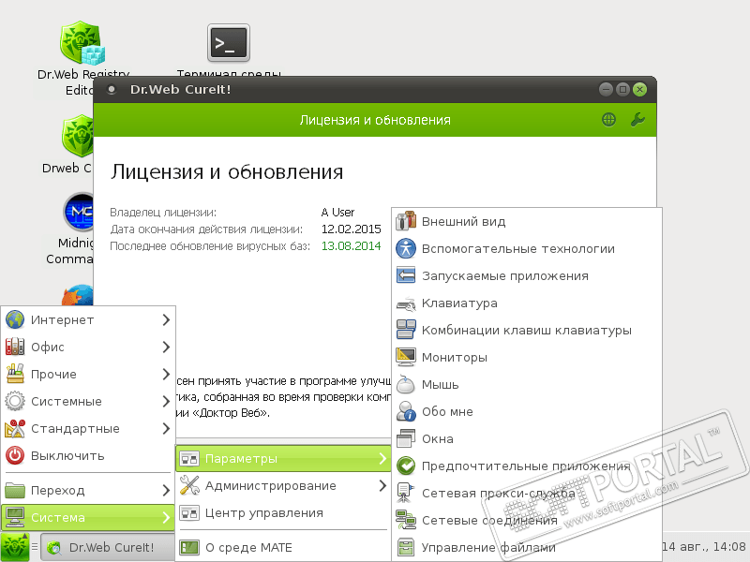Select Внешний вид in the submenu
The width and height of the screenshot is (750, 562).
527,221
